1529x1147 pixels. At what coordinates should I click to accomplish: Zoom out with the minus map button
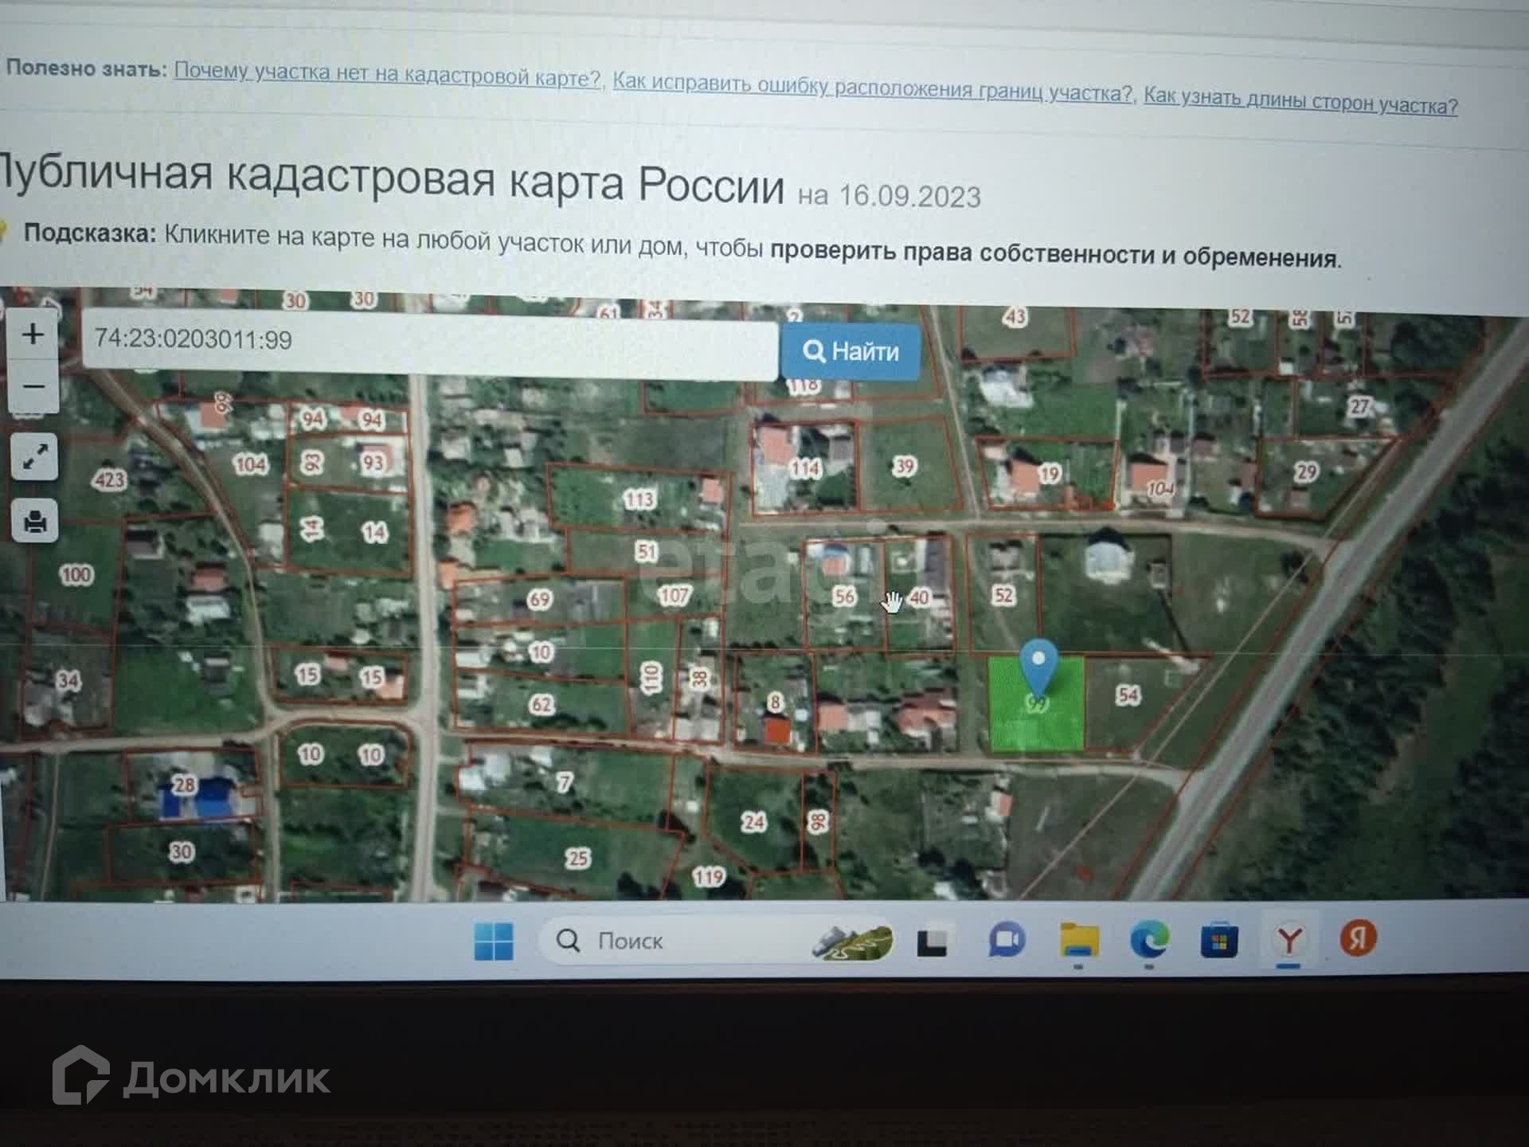(33, 387)
